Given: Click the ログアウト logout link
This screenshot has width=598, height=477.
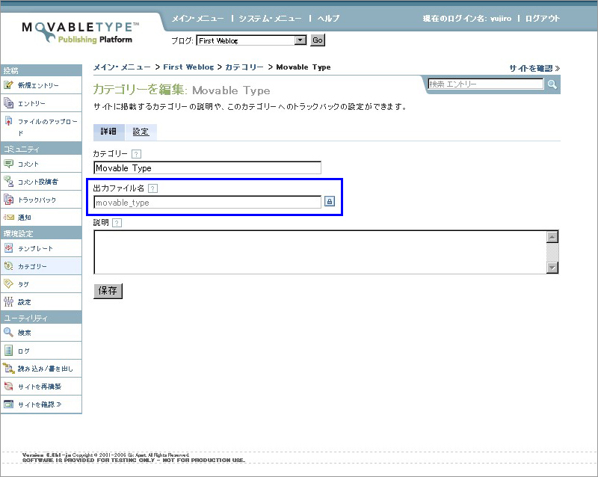Looking at the screenshot, I should click(x=542, y=18).
